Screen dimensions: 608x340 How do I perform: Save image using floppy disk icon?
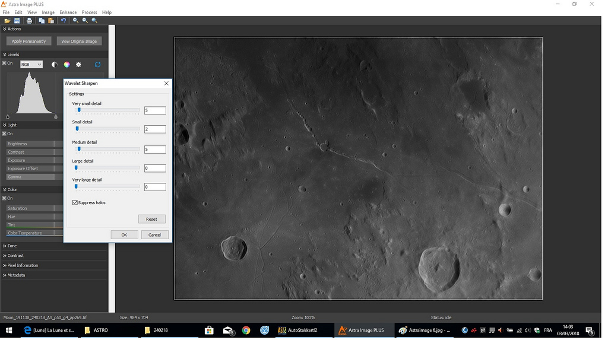[x=17, y=21]
